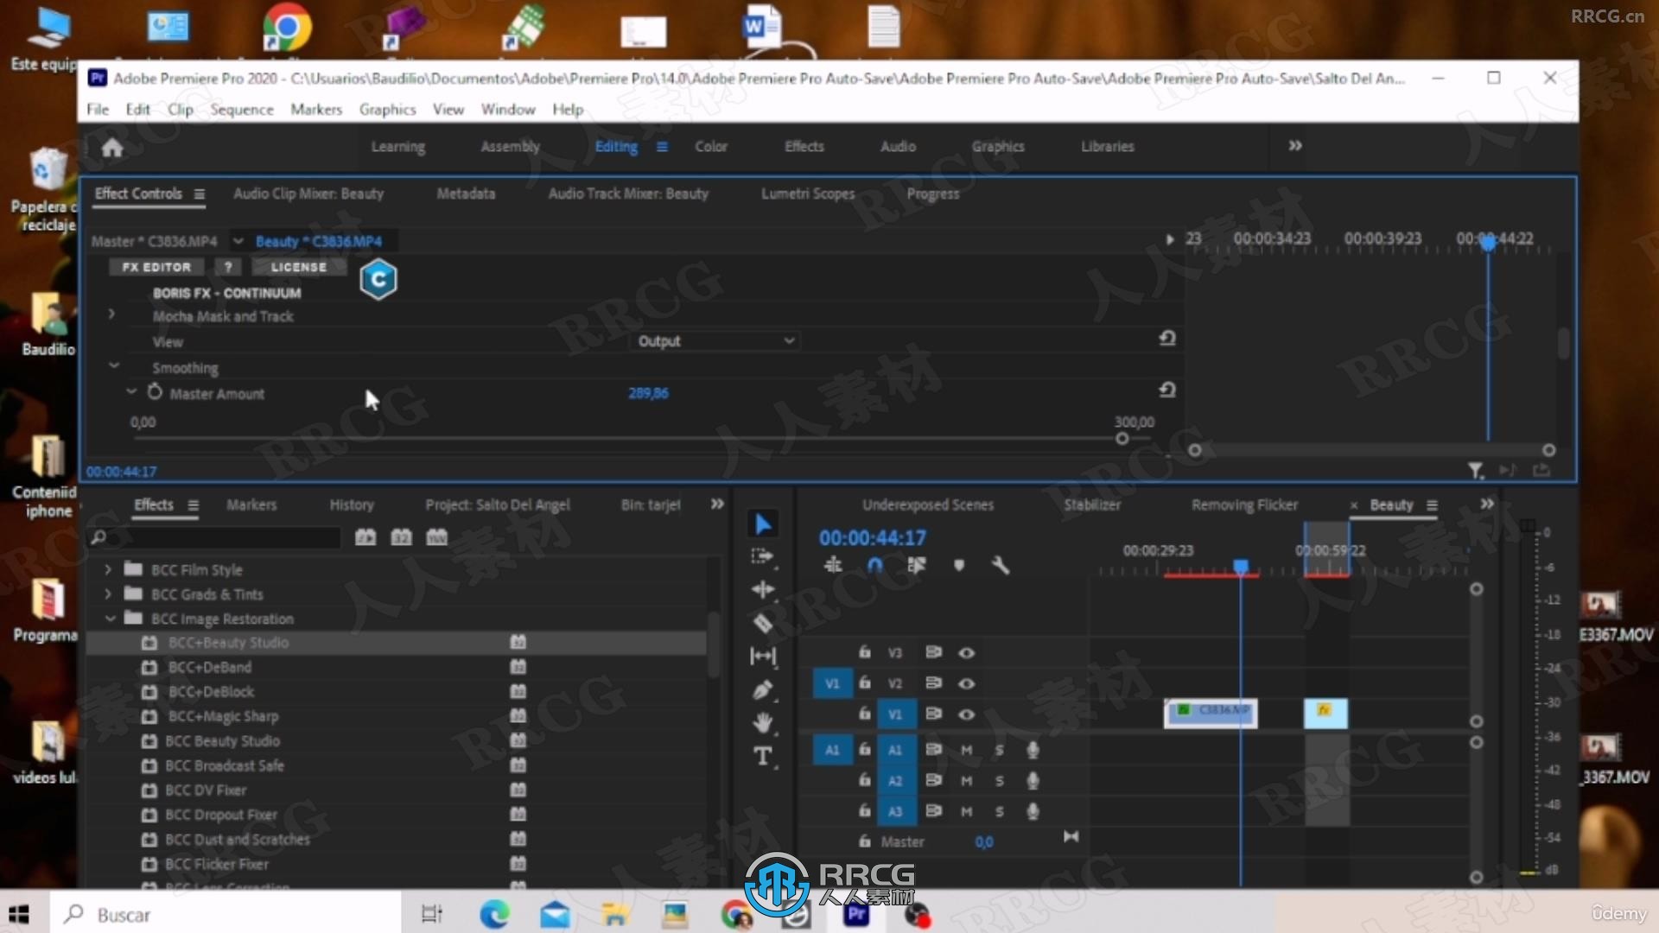
Task: Click YUV Effects filter icon in Effects panel
Action: [437, 537]
